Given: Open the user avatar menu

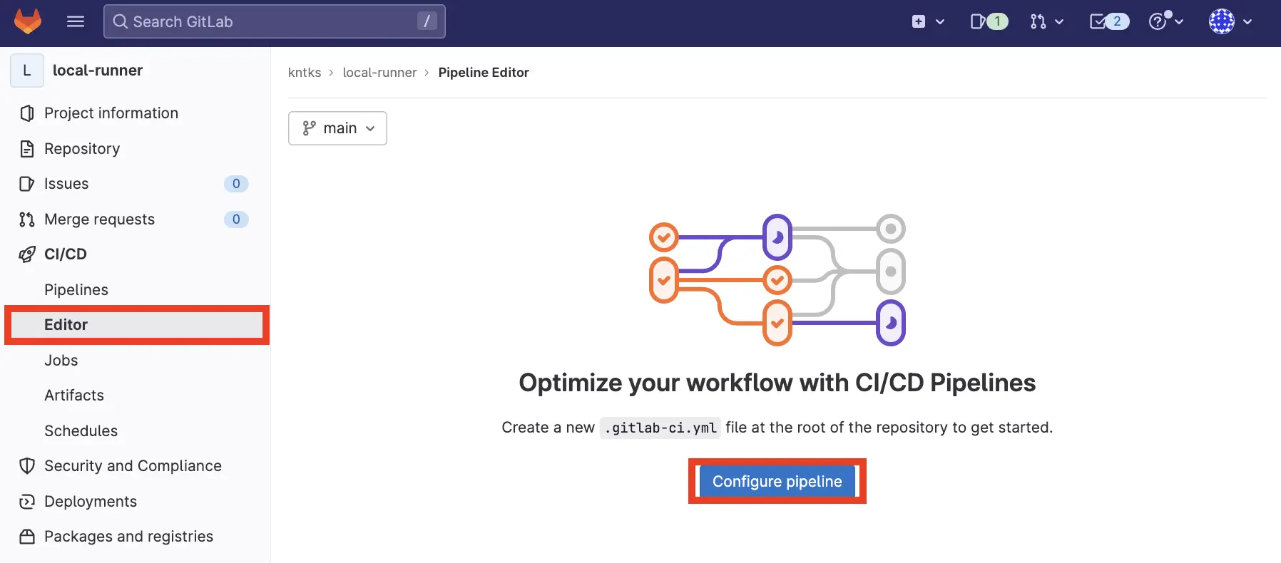Looking at the screenshot, I should tap(1230, 21).
